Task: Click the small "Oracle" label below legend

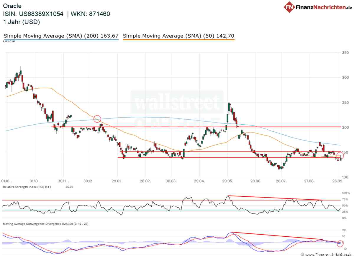Action: 9,41
